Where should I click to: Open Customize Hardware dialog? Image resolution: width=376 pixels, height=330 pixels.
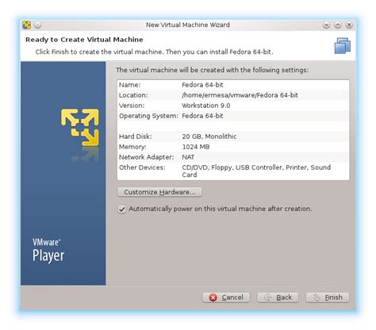click(159, 192)
